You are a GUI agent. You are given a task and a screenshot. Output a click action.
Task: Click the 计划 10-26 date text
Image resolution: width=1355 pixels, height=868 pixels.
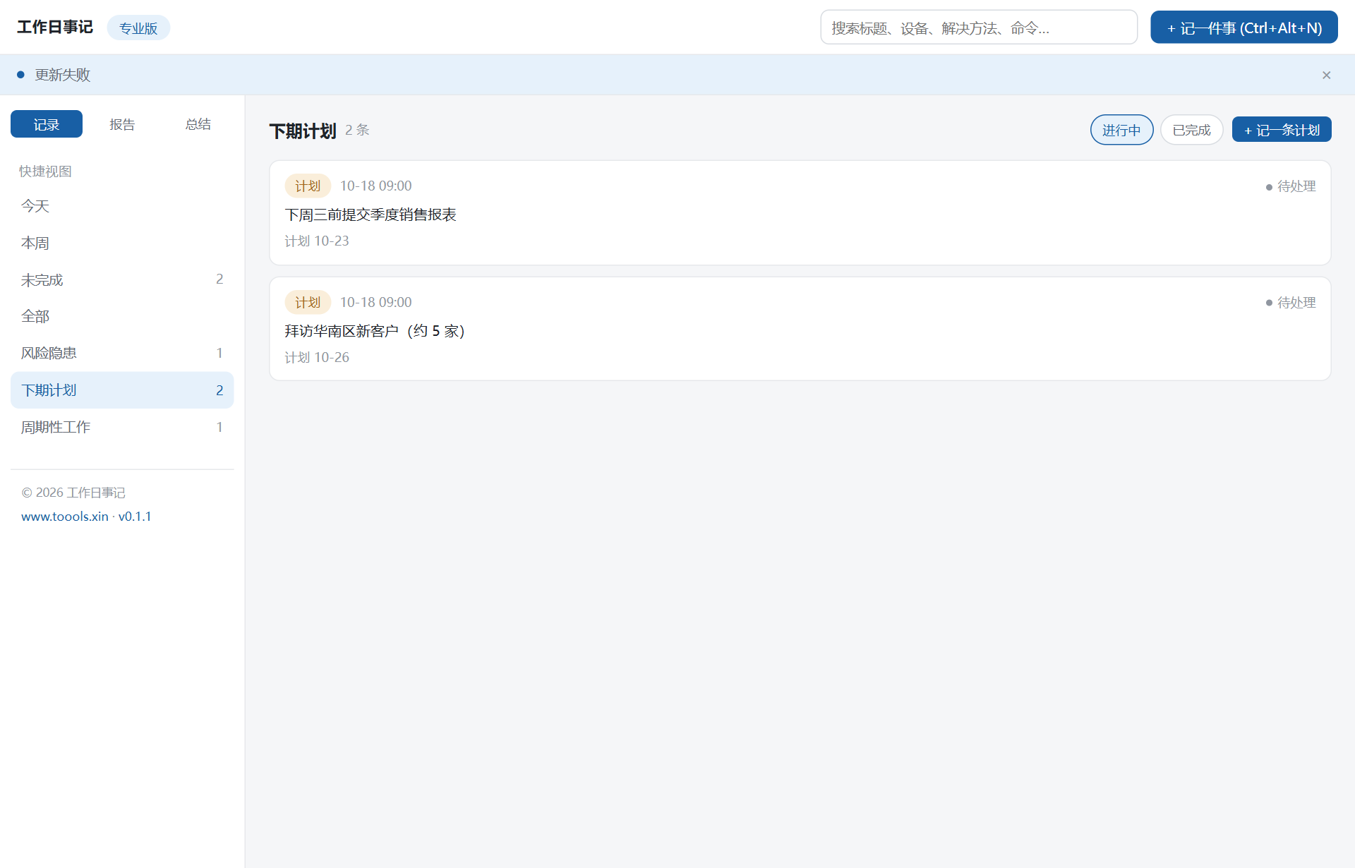point(317,358)
